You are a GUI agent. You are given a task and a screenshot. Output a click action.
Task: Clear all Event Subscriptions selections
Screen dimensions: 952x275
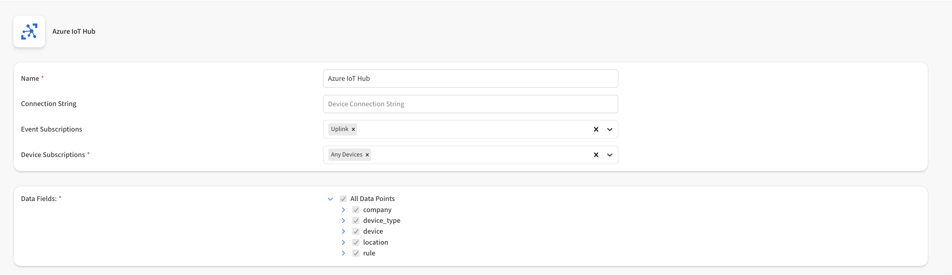coord(596,129)
